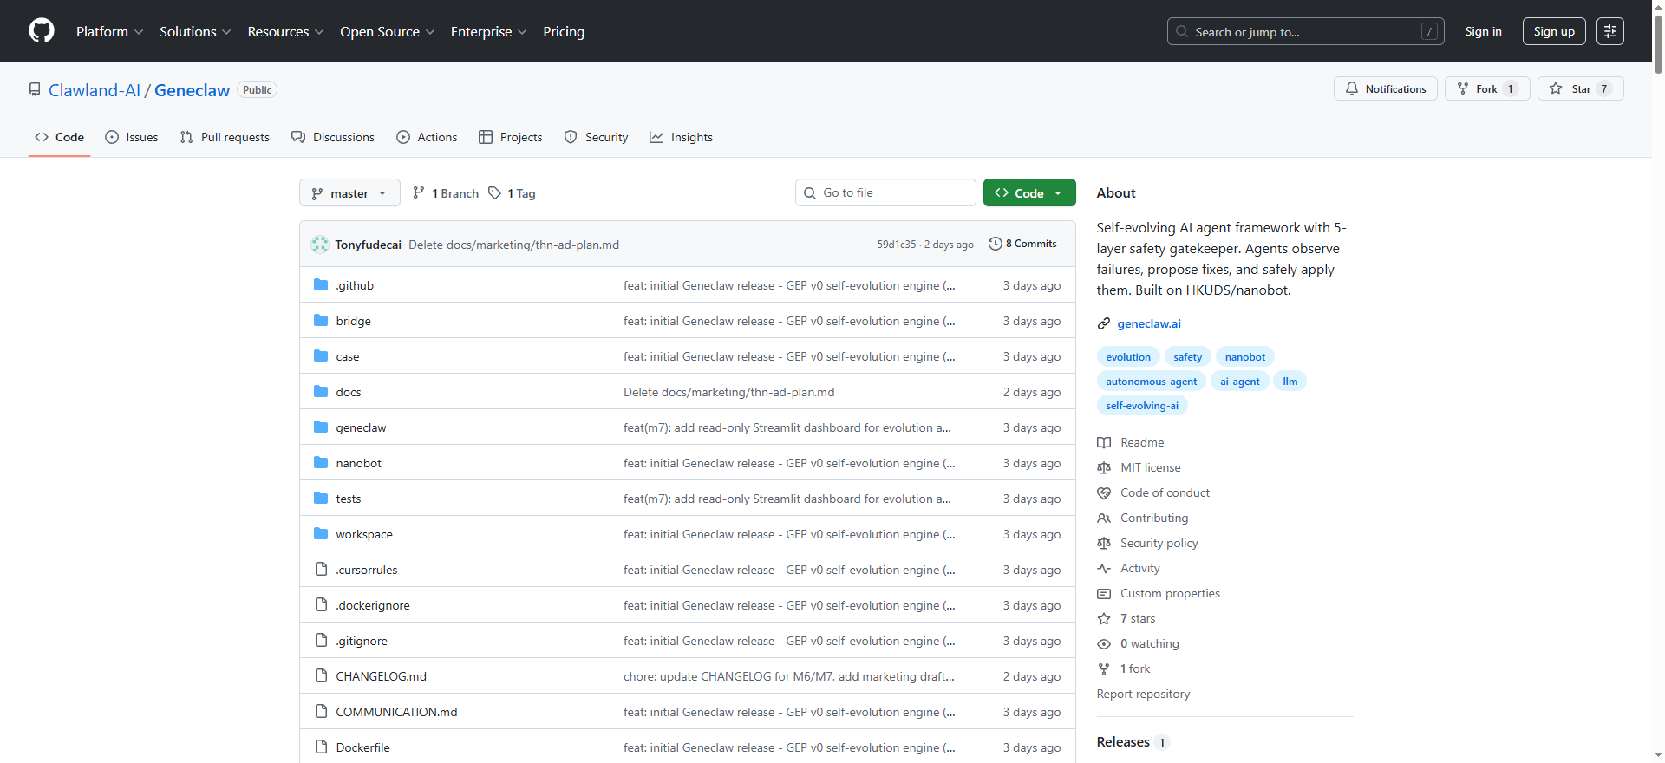Open the Pricing page
The image size is (1665, 763).
(564, 31)
